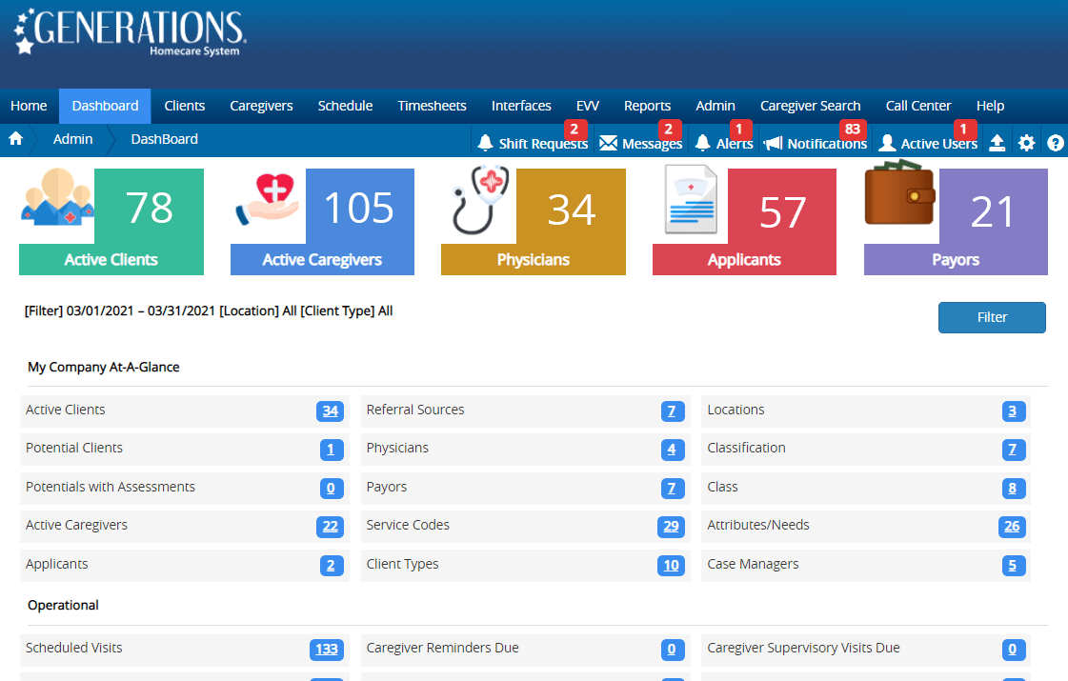Viewport: 1068px width, 681px height.
Task: Click Admin in the breadcrumb
Action: [72, 139]
